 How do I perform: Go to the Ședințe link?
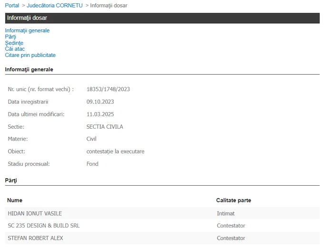[x=14, y=43]
